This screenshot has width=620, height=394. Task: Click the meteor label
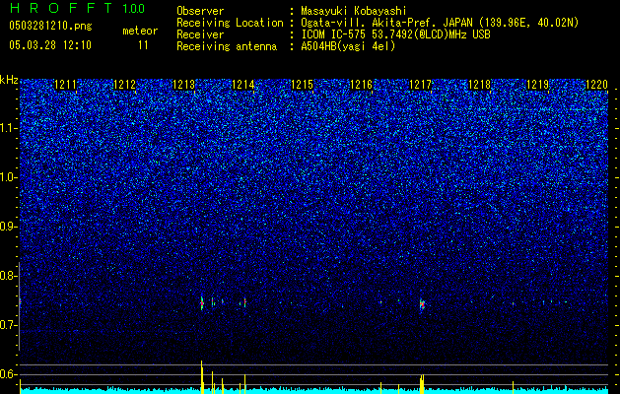pyautogui.click(x=140, y=31)
